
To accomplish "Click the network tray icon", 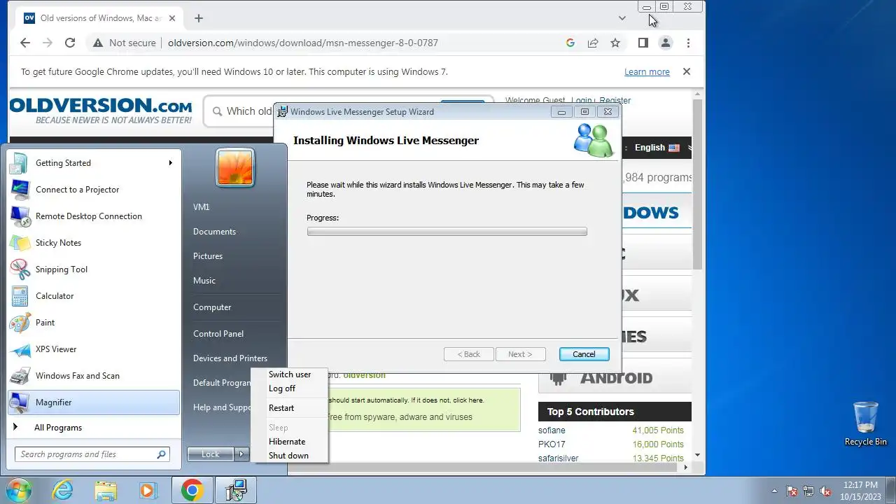I will click(x=808, y=491).
